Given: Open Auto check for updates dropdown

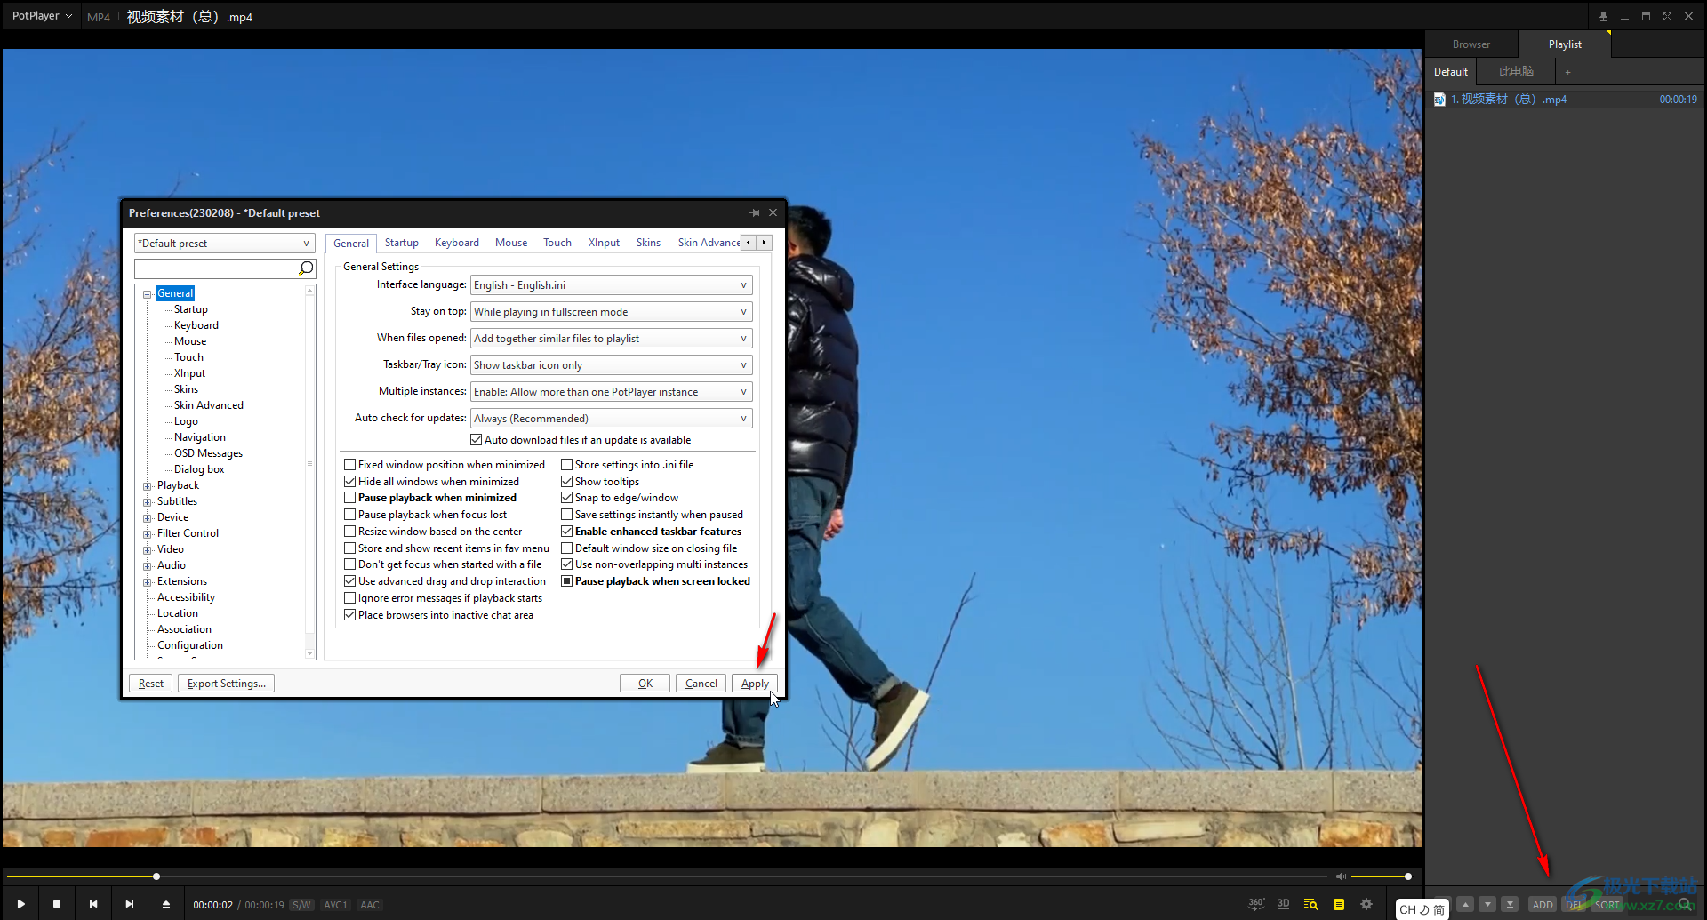Looking at the screenshot, I should 611,419.
